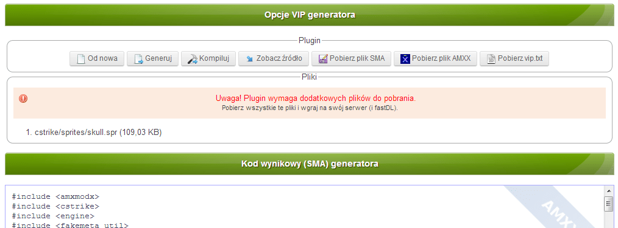Image resolution: width=618 pixels, height=228 pixels.
Task: Click the Kod wynikowy (SMA) generatora header
Action: (x=310, y=164)
